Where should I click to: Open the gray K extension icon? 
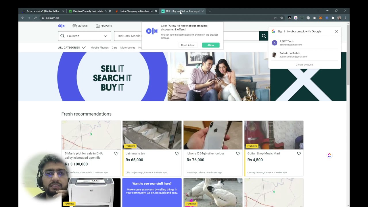308,18
